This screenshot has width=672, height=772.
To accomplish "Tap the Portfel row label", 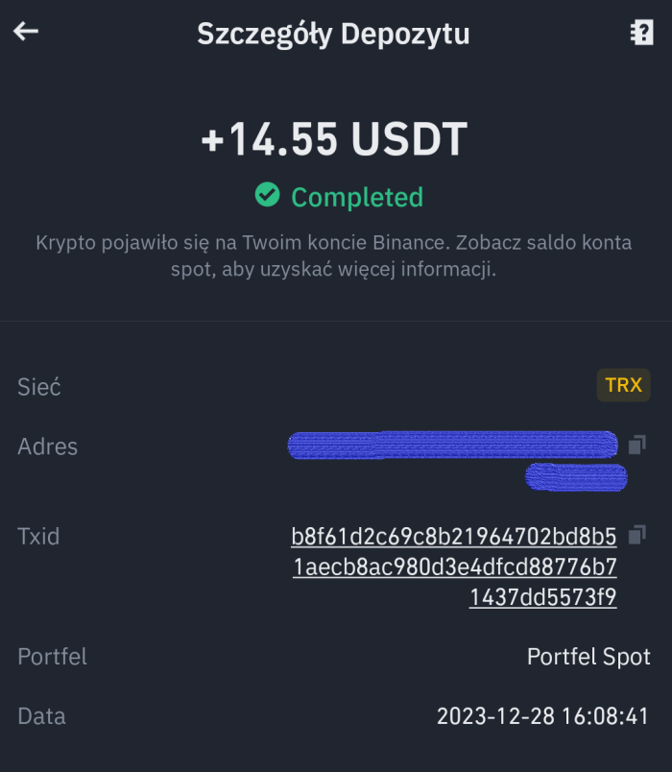I will pos(52,657).
